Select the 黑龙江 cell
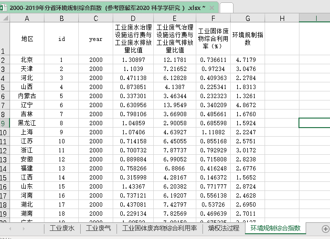 [x=27, y=123]
